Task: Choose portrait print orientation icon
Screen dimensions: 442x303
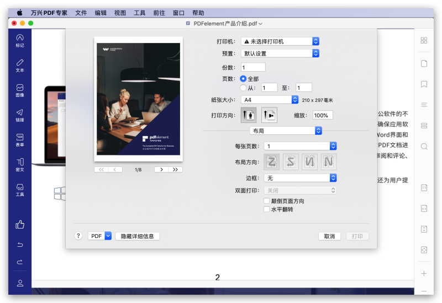Action: point(249,115)
